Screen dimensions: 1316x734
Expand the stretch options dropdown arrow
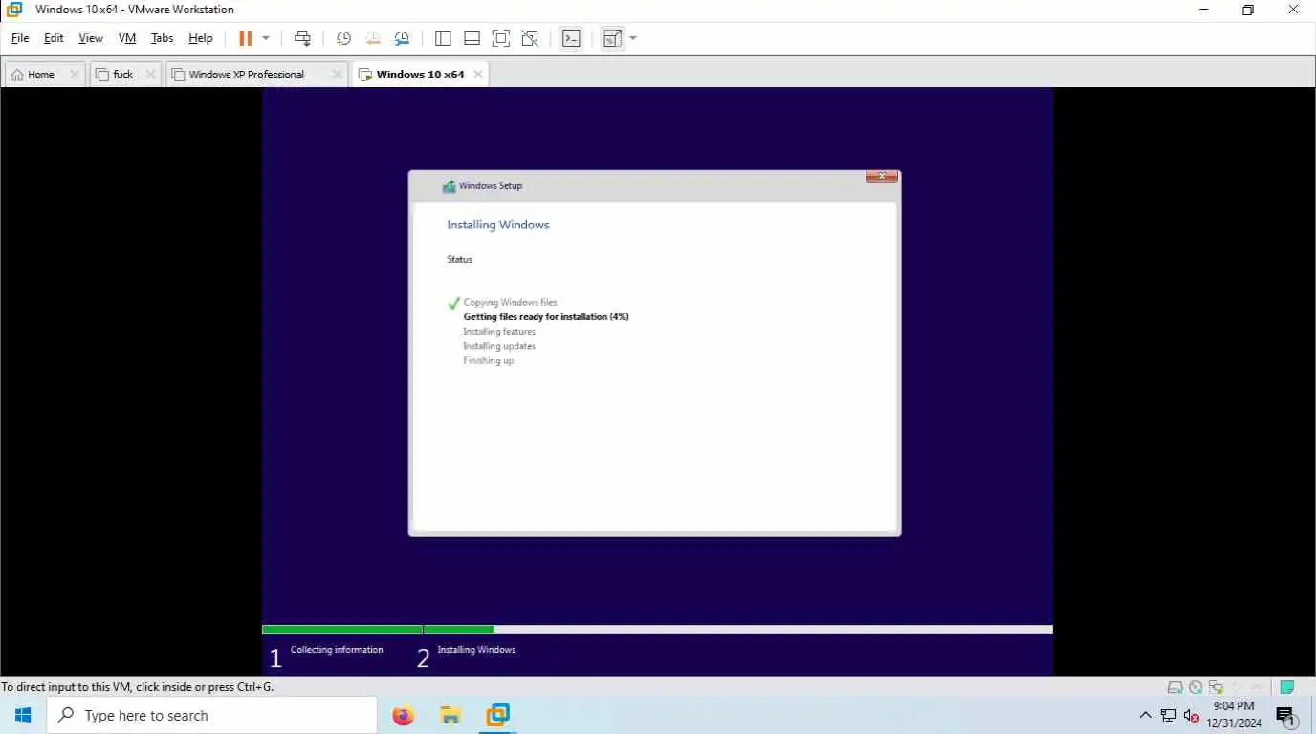(x=633, y=38)
